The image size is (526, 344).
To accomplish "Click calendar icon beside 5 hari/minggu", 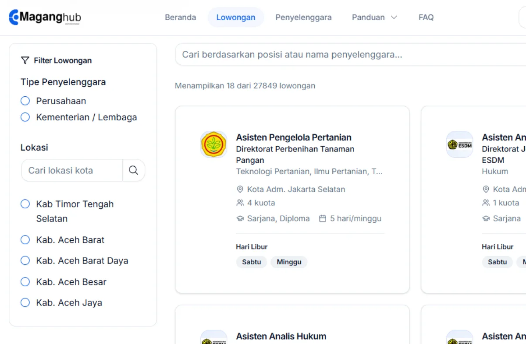I will tap(323, 218).
